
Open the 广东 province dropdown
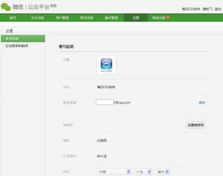point(144,172)
